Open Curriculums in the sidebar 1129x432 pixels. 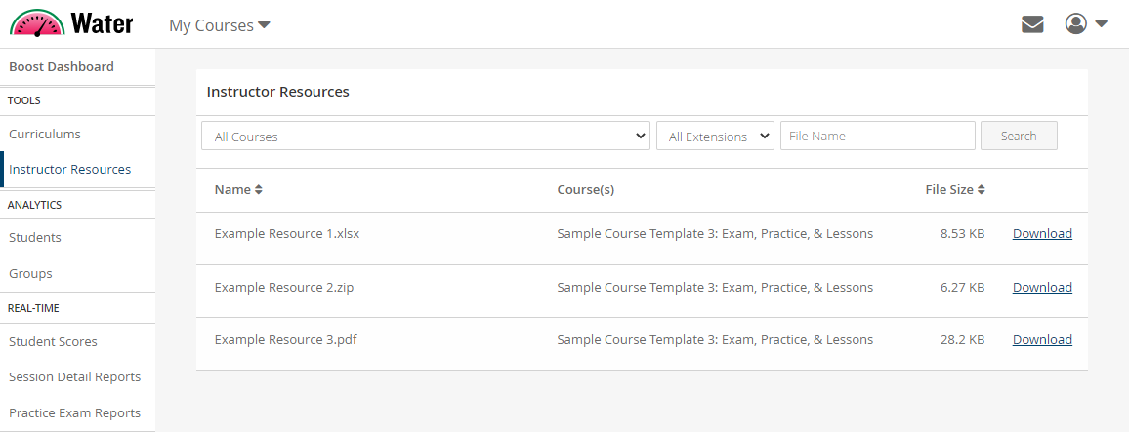click(45, 135)
